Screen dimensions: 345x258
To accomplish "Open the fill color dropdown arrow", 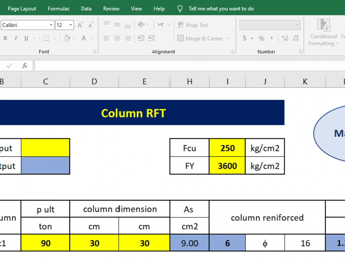I will point(75,39).
